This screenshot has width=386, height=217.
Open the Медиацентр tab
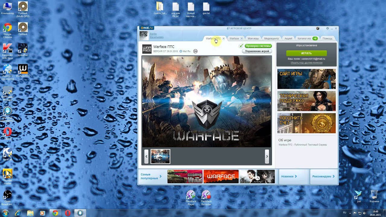(x=271, y=39)
